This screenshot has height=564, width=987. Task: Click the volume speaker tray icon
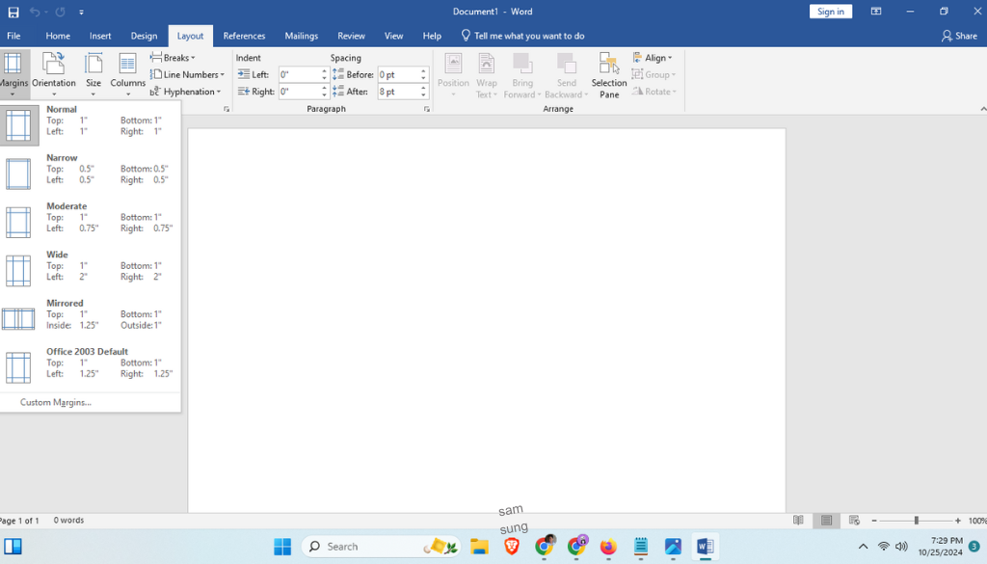(x=901, y=547)
